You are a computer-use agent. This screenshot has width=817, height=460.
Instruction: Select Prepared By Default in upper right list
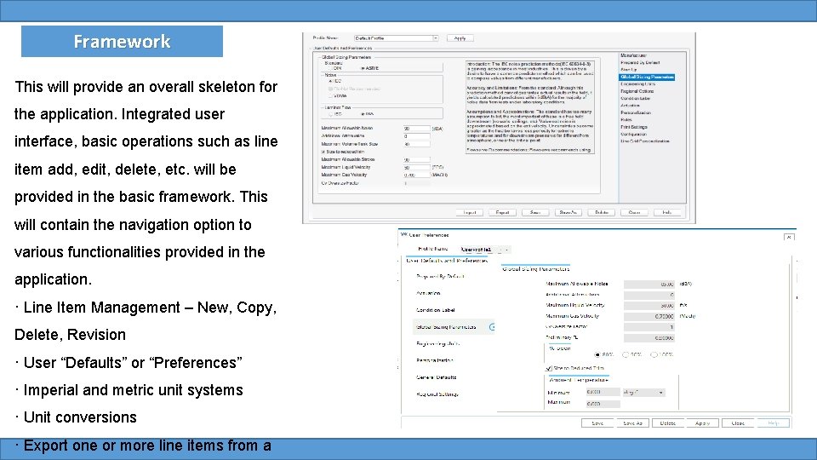[640, 62]
